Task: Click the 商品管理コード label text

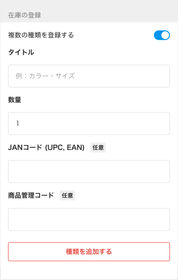Action: tap(31, 196)
